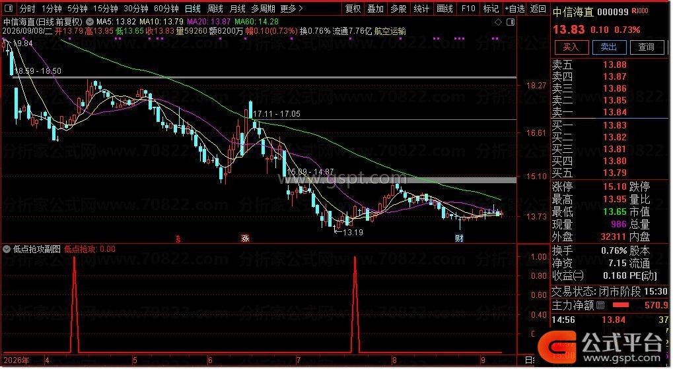This screenshot has width=673, height=369.
Task: Toggle 叠加 overlay comparison
Action: pos(376,8)
